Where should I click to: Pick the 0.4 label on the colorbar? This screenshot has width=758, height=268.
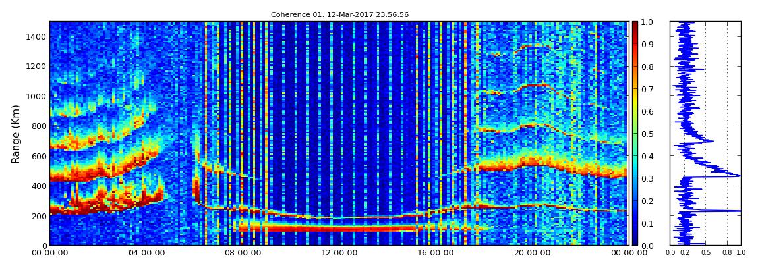click(x=647, y=157)
